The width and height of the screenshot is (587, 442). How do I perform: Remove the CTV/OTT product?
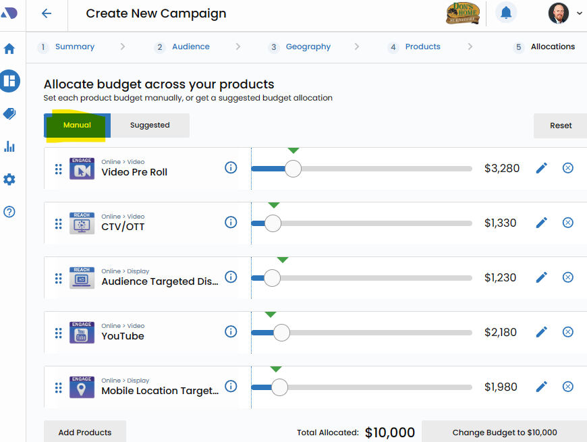[568, 223]
